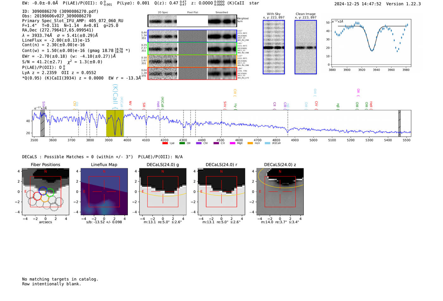This screenshot has height=301, width=443.
Task: Click the yellow highlighted band in the spectrum
Action: pos(115,123)
